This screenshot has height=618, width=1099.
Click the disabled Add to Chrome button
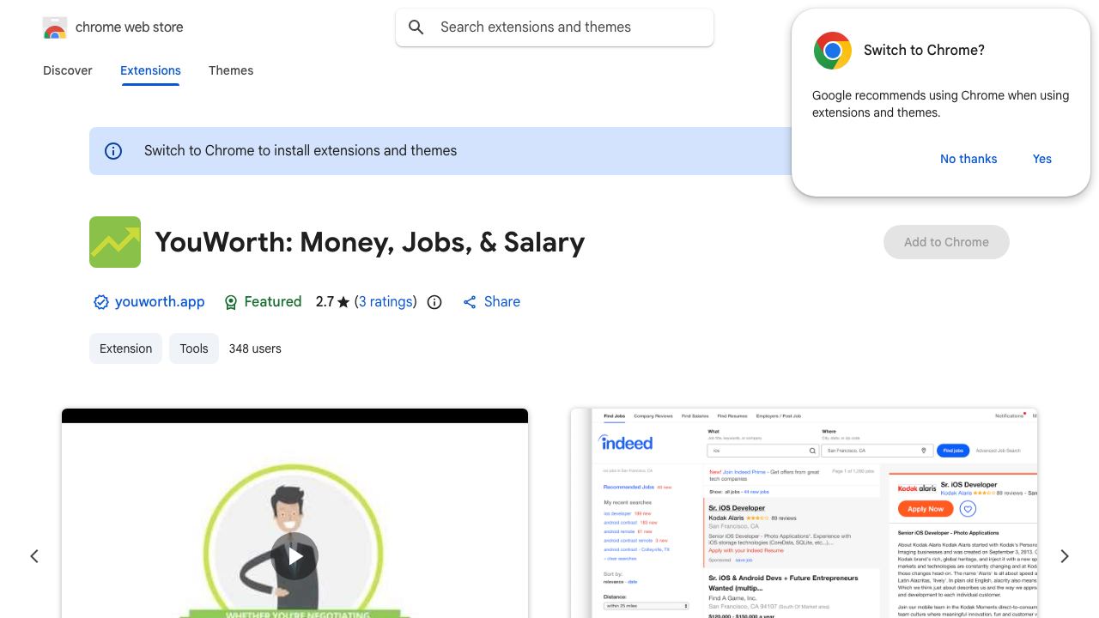point(946,242)
